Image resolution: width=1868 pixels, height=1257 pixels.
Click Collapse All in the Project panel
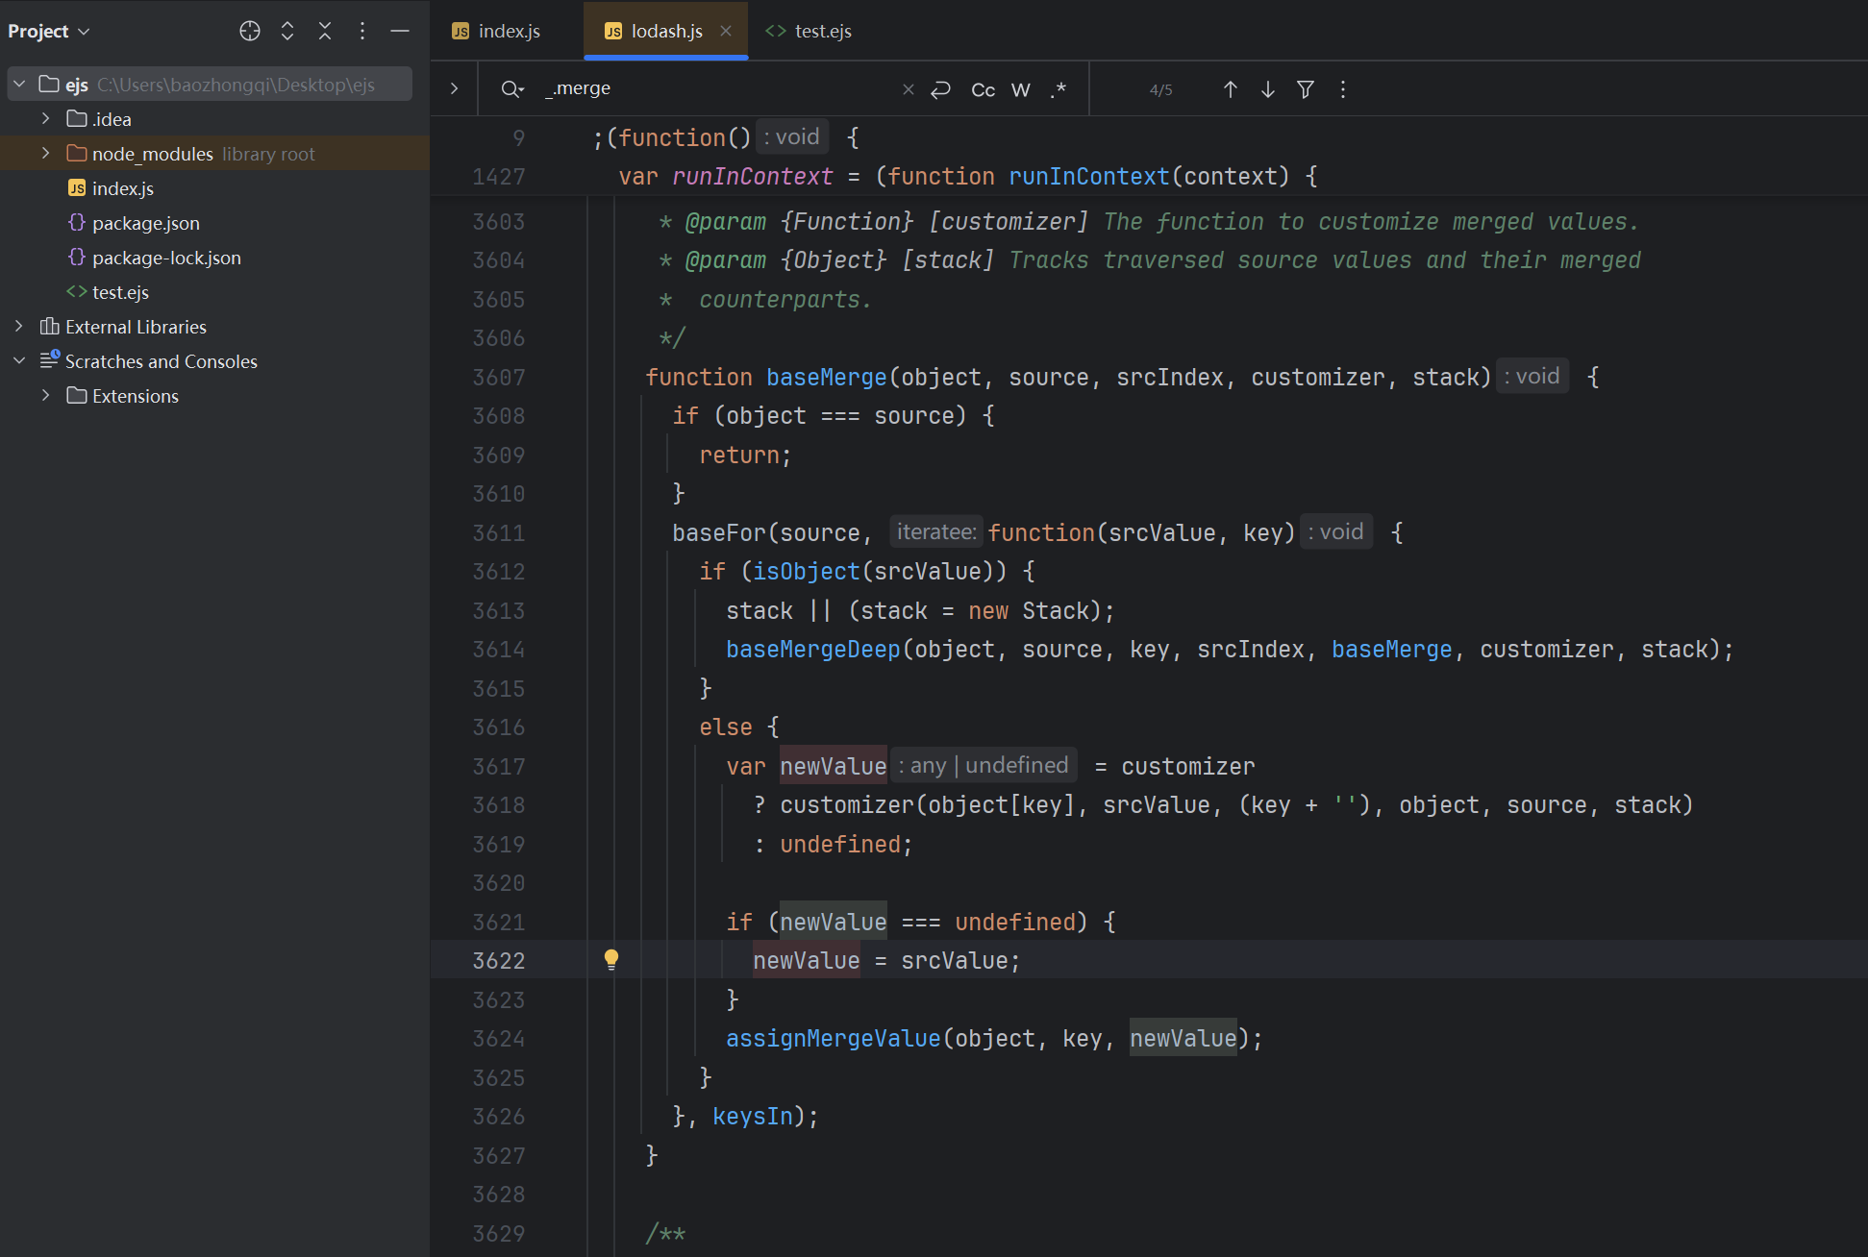tap(325, 31)
